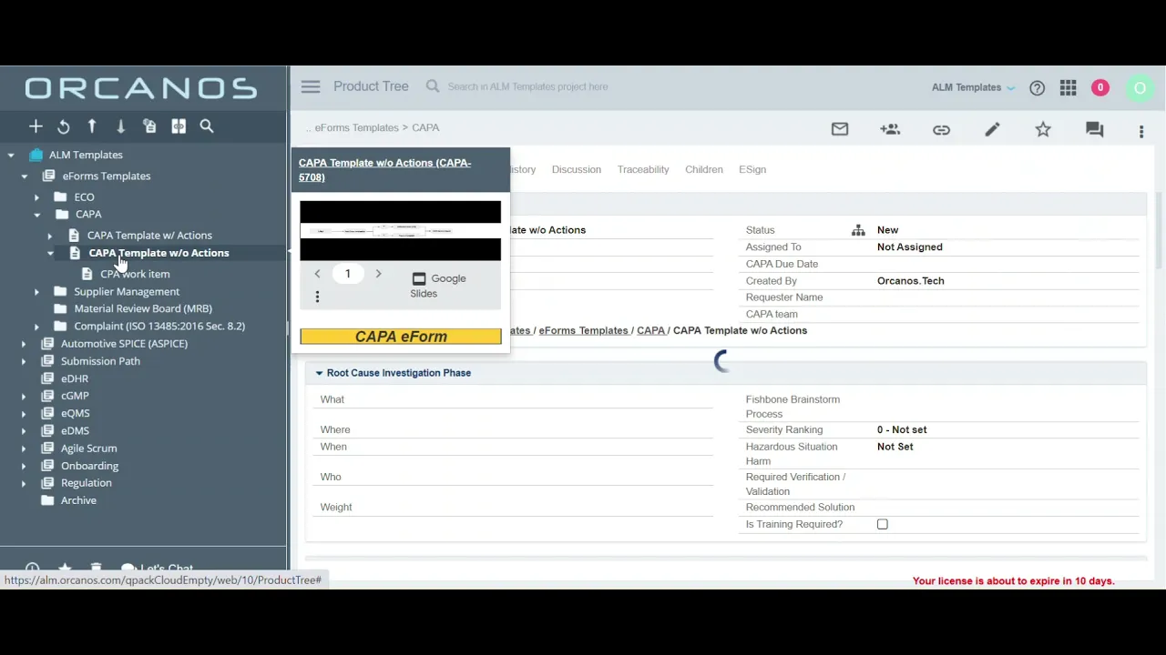Open CAPA Template w/o Actions (CAPA-5708) popup link
The image size is (1166, 655).
point(384,170)
